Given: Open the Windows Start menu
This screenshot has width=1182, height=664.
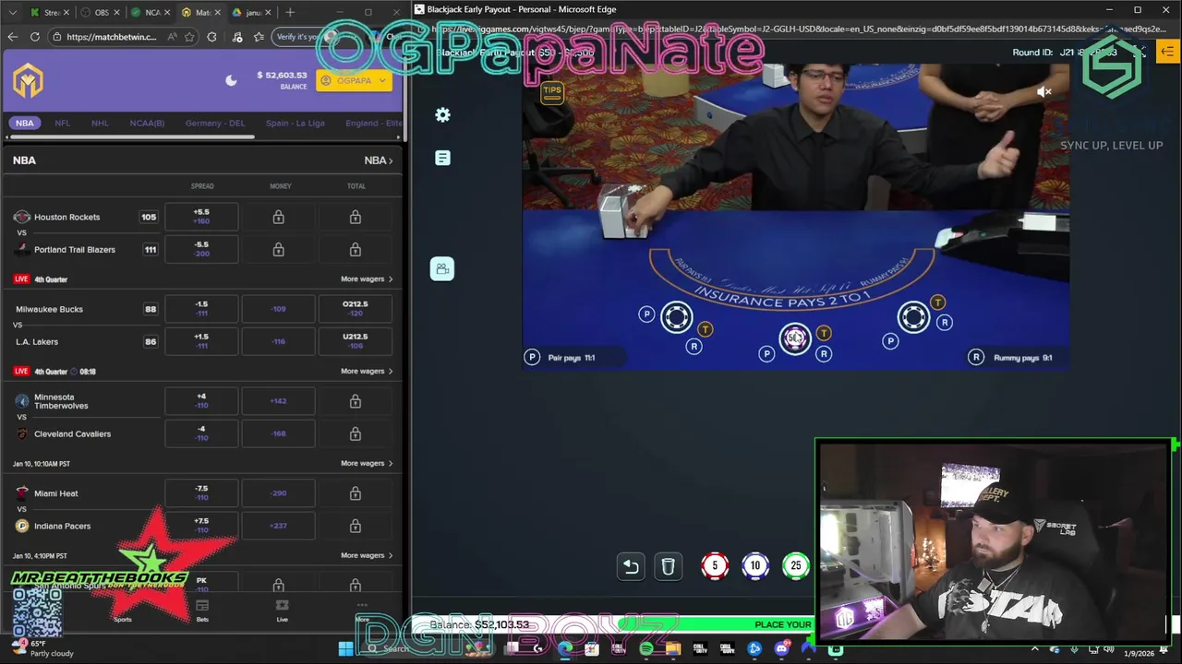Looking at the screenshot, I should pos(345,649).
